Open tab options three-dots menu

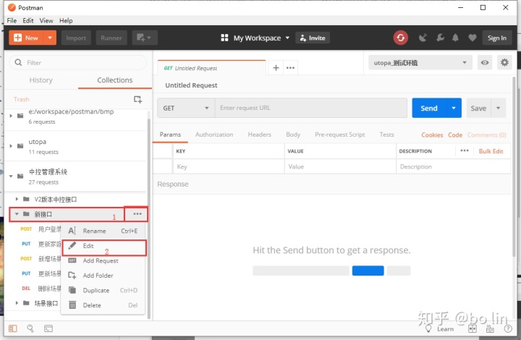(290, 68)
